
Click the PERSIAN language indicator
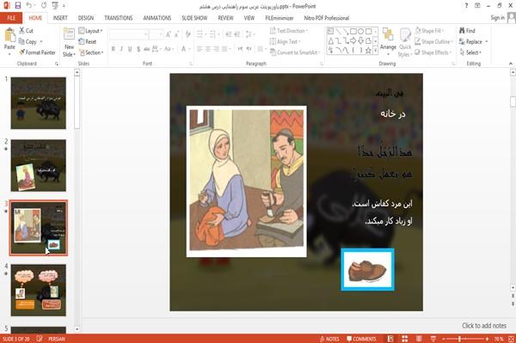(57, 339)
